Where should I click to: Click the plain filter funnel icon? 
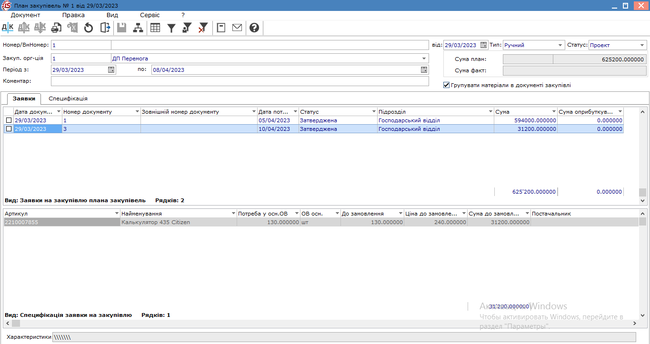(171, 28)
